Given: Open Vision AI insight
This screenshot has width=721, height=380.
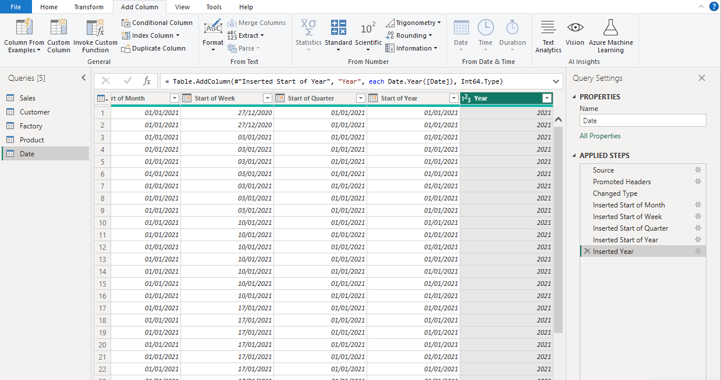Looking at the screenshot, I should 575,33.
